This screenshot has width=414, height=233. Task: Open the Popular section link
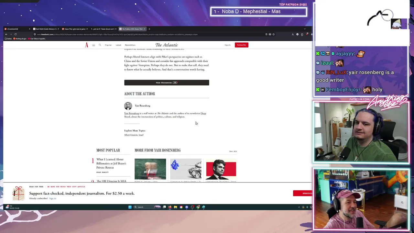click(108, 45)
